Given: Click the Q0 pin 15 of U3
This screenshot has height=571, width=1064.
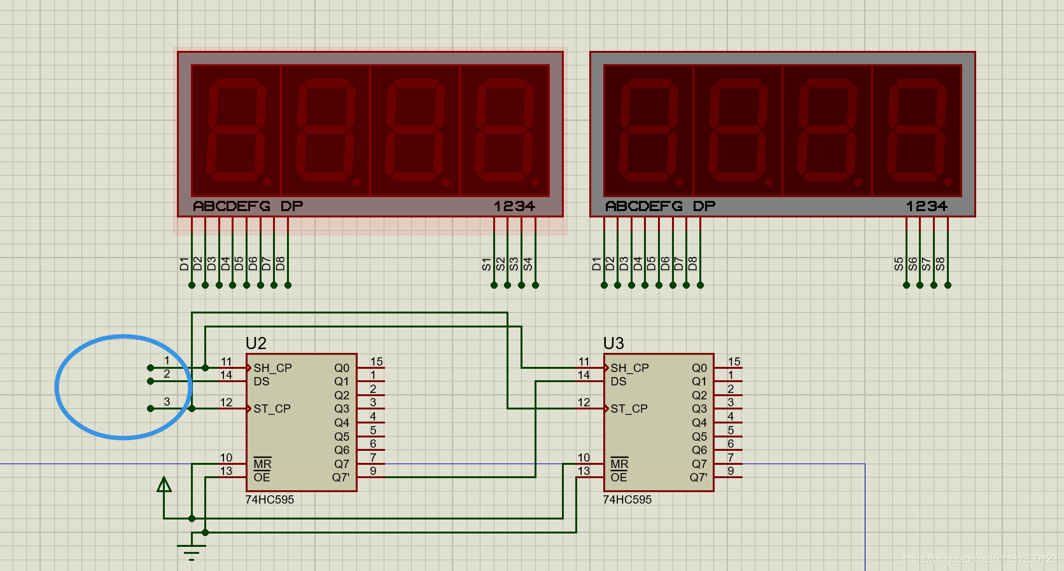Looking at the screenshot, I should [x=728, y=368].
